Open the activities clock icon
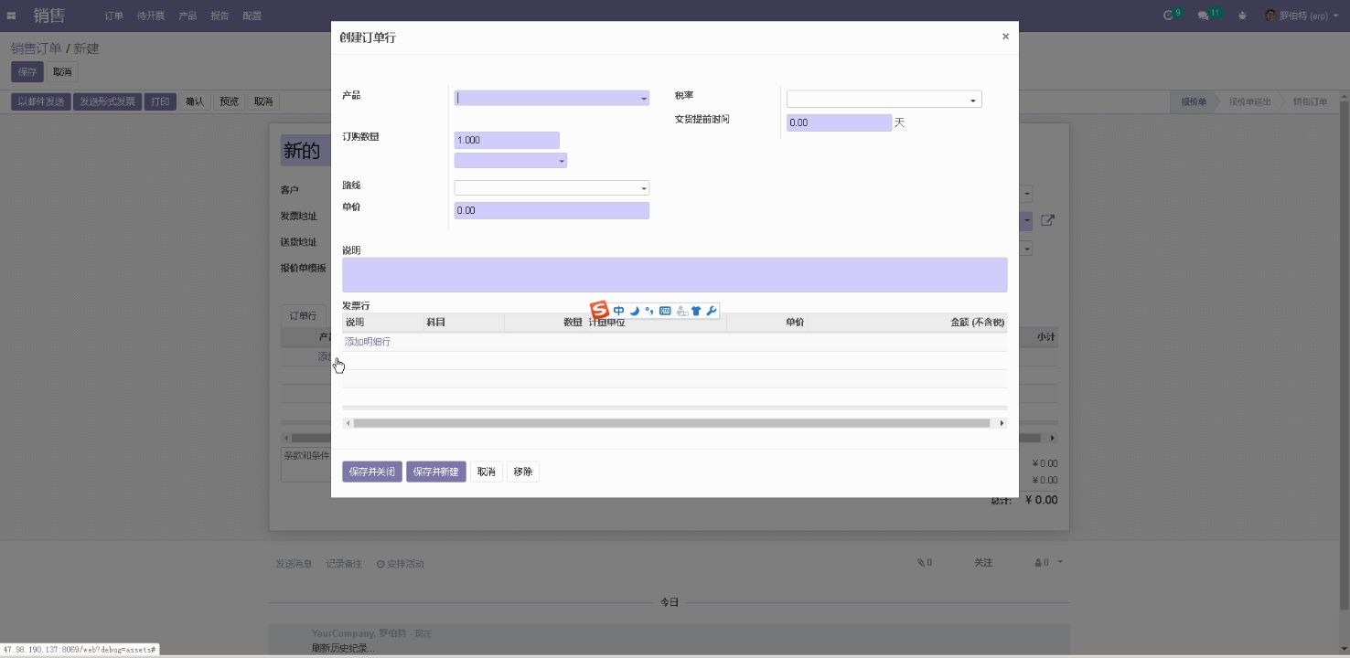 tap(1167, 16)
